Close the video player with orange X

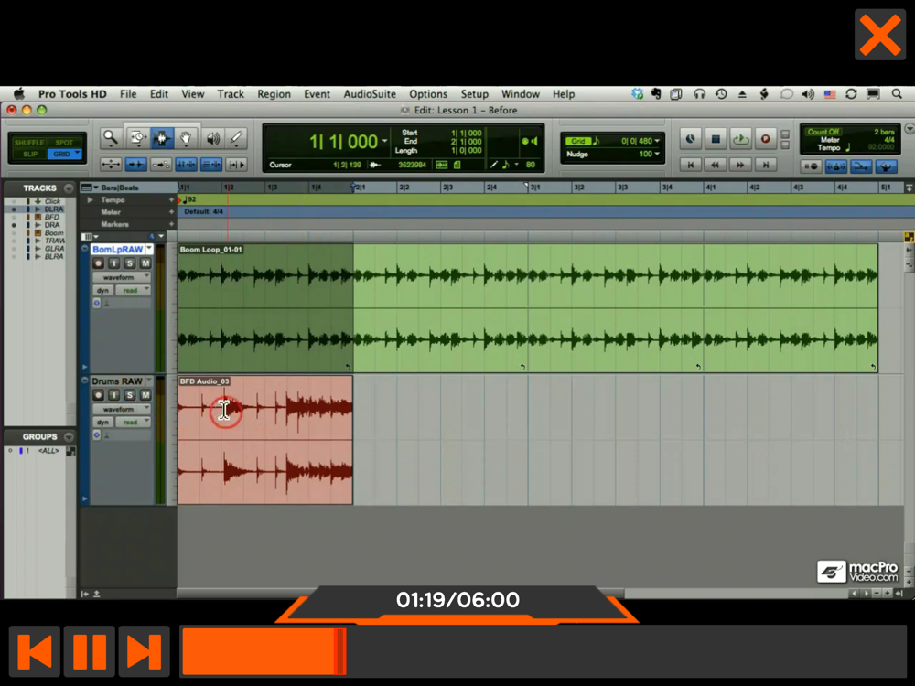[880, 35]
